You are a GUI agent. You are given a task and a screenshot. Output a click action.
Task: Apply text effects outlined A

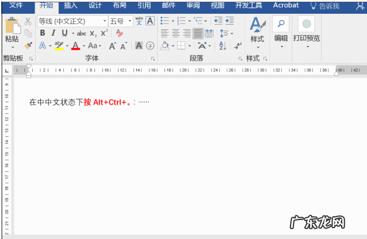[43, 45]
